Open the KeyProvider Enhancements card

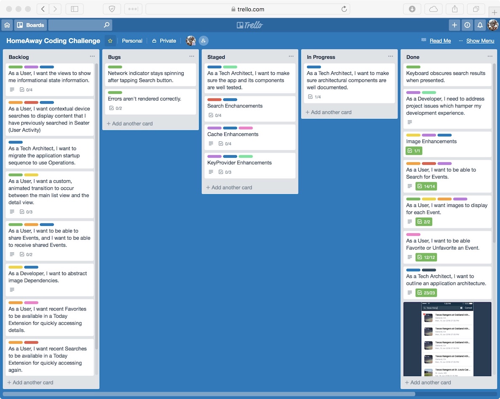pyautogui.click(x=250, y=165)
